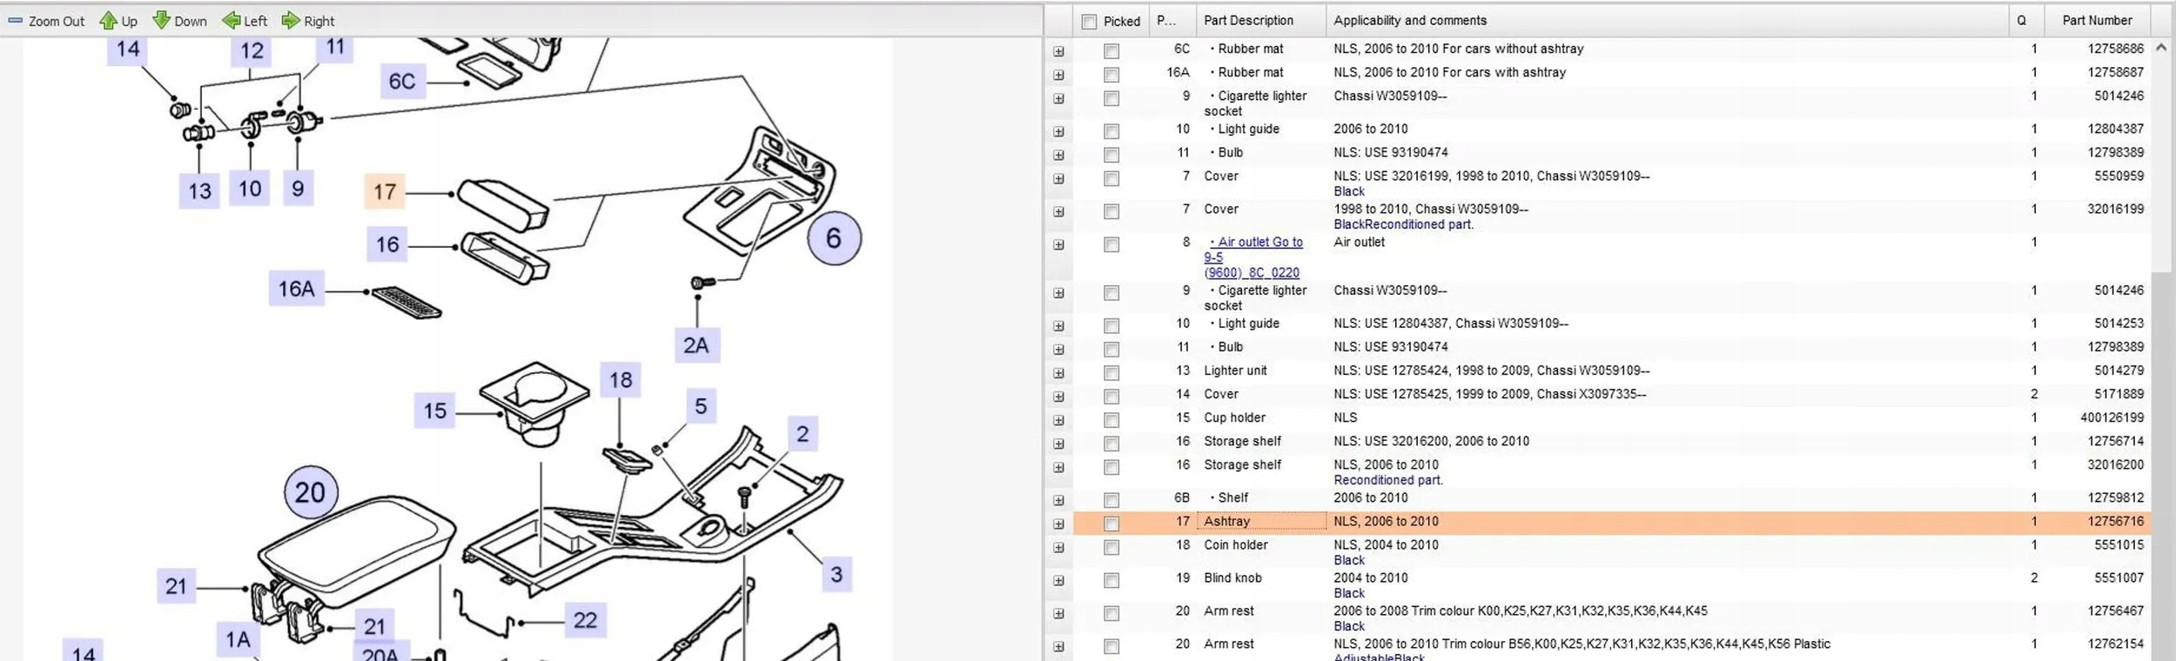The image size is (2176, 661).
Task: Select callout 12 in the parts diagram
Action: [252, 51]
